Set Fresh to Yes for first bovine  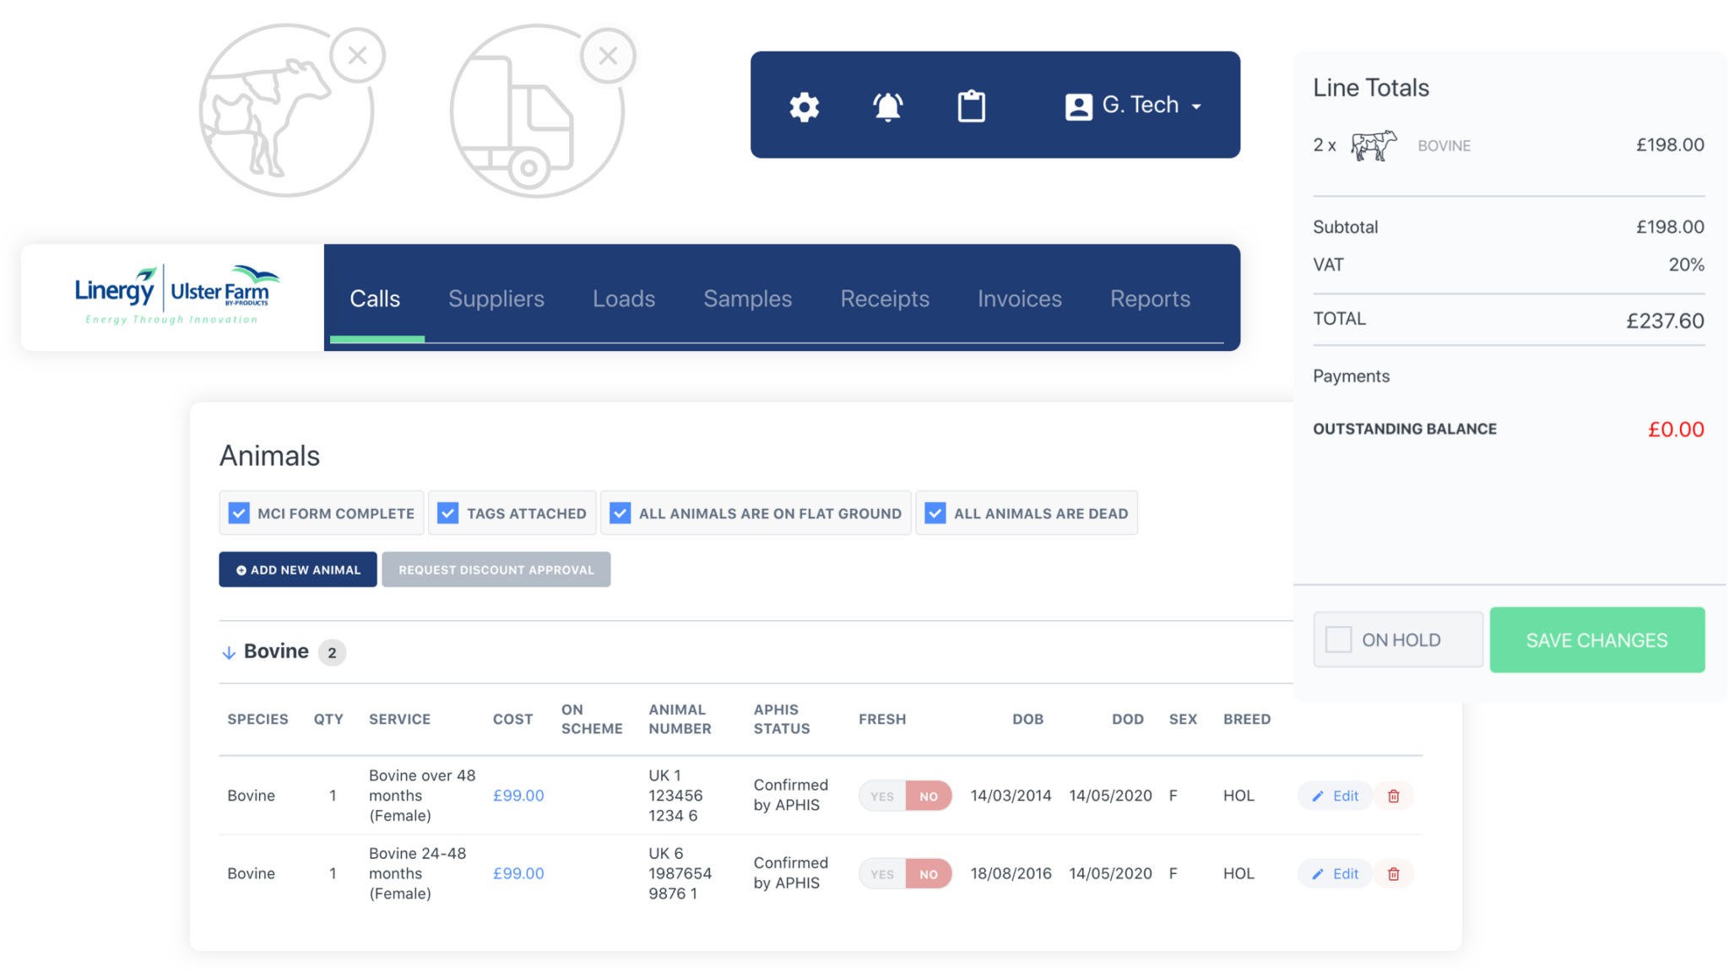point(882,796)
